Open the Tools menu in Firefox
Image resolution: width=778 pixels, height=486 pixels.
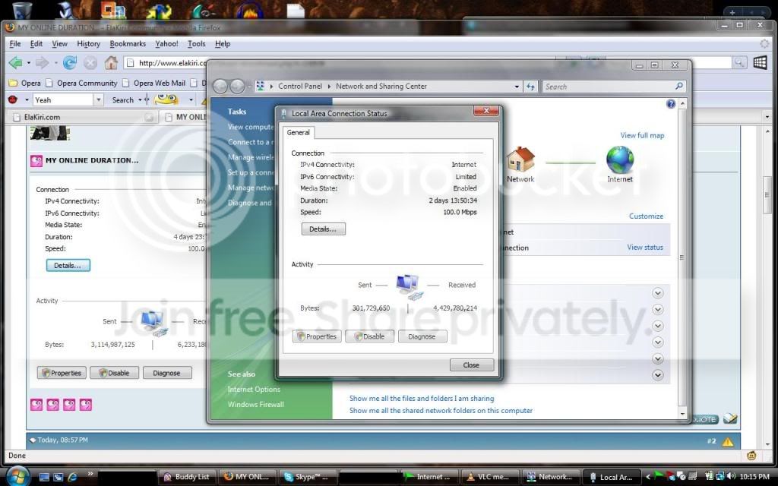tap(197, 43)
